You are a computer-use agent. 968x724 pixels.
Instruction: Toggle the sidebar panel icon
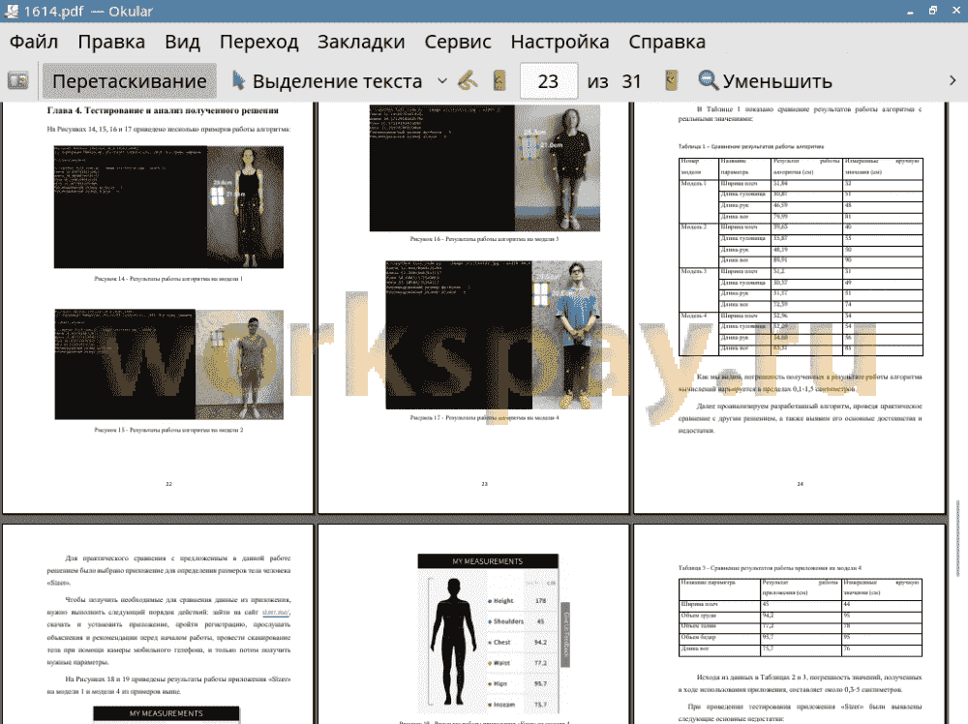click(x=17, y=81)
